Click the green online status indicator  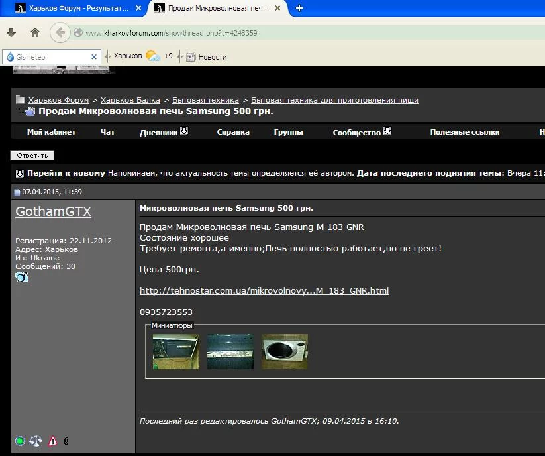click(x=20, y=441)
